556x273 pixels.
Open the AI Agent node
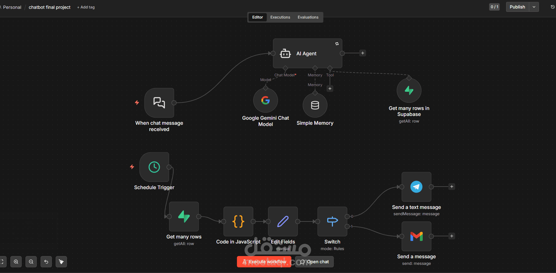307,53
